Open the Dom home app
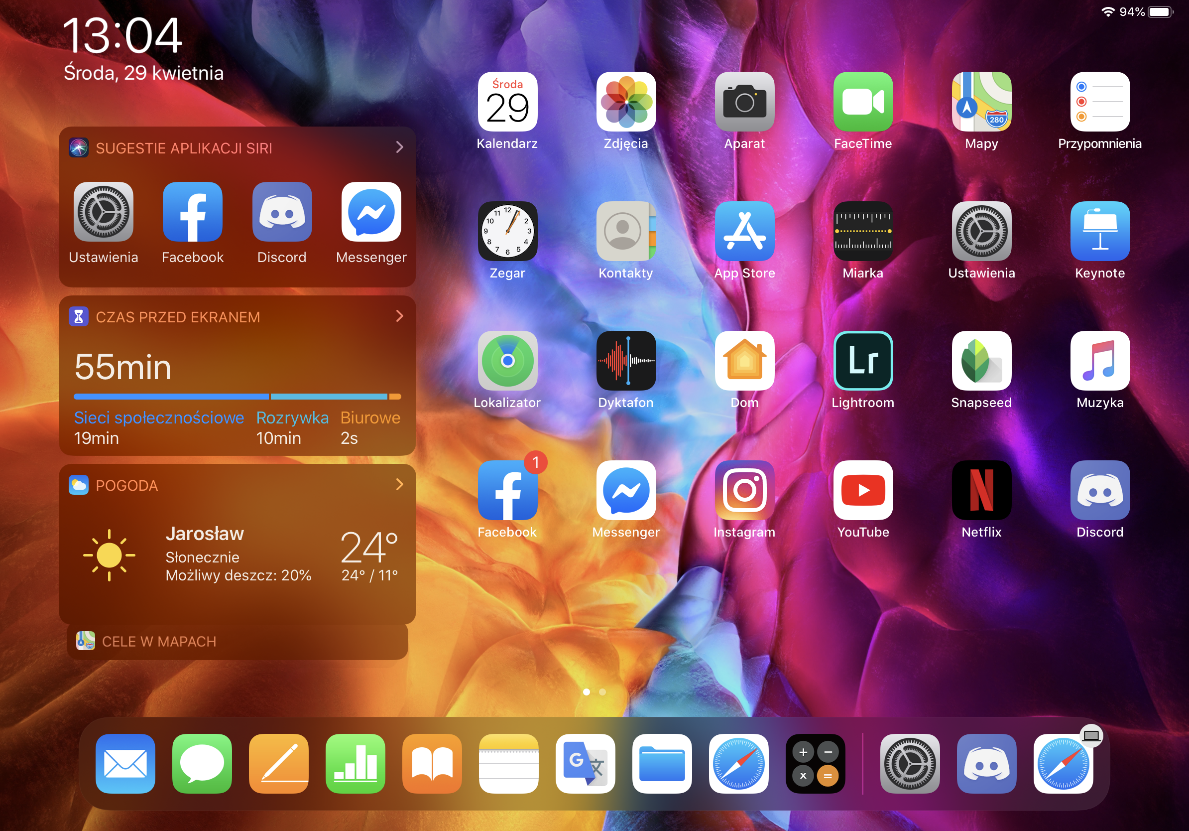Image resolution: width=1189 pixels, height=831 pixels. pos(744,361)
